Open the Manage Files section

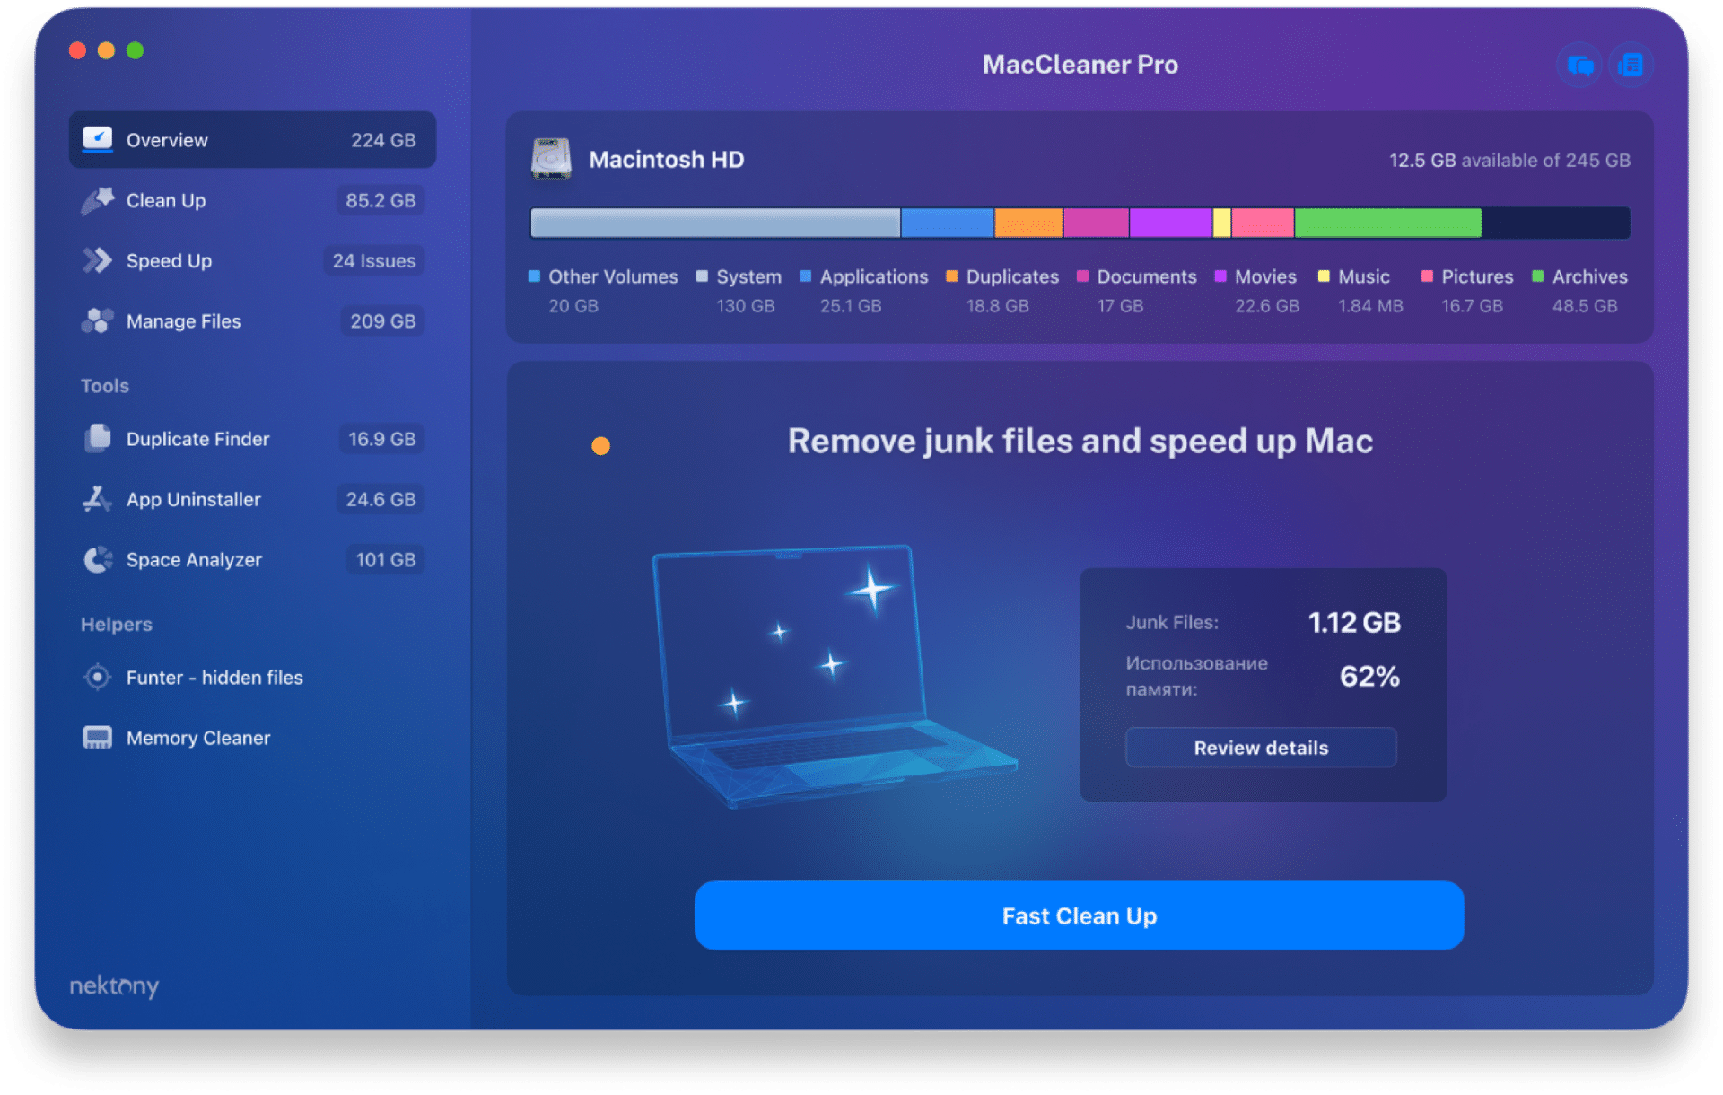[x=252, y=320]
